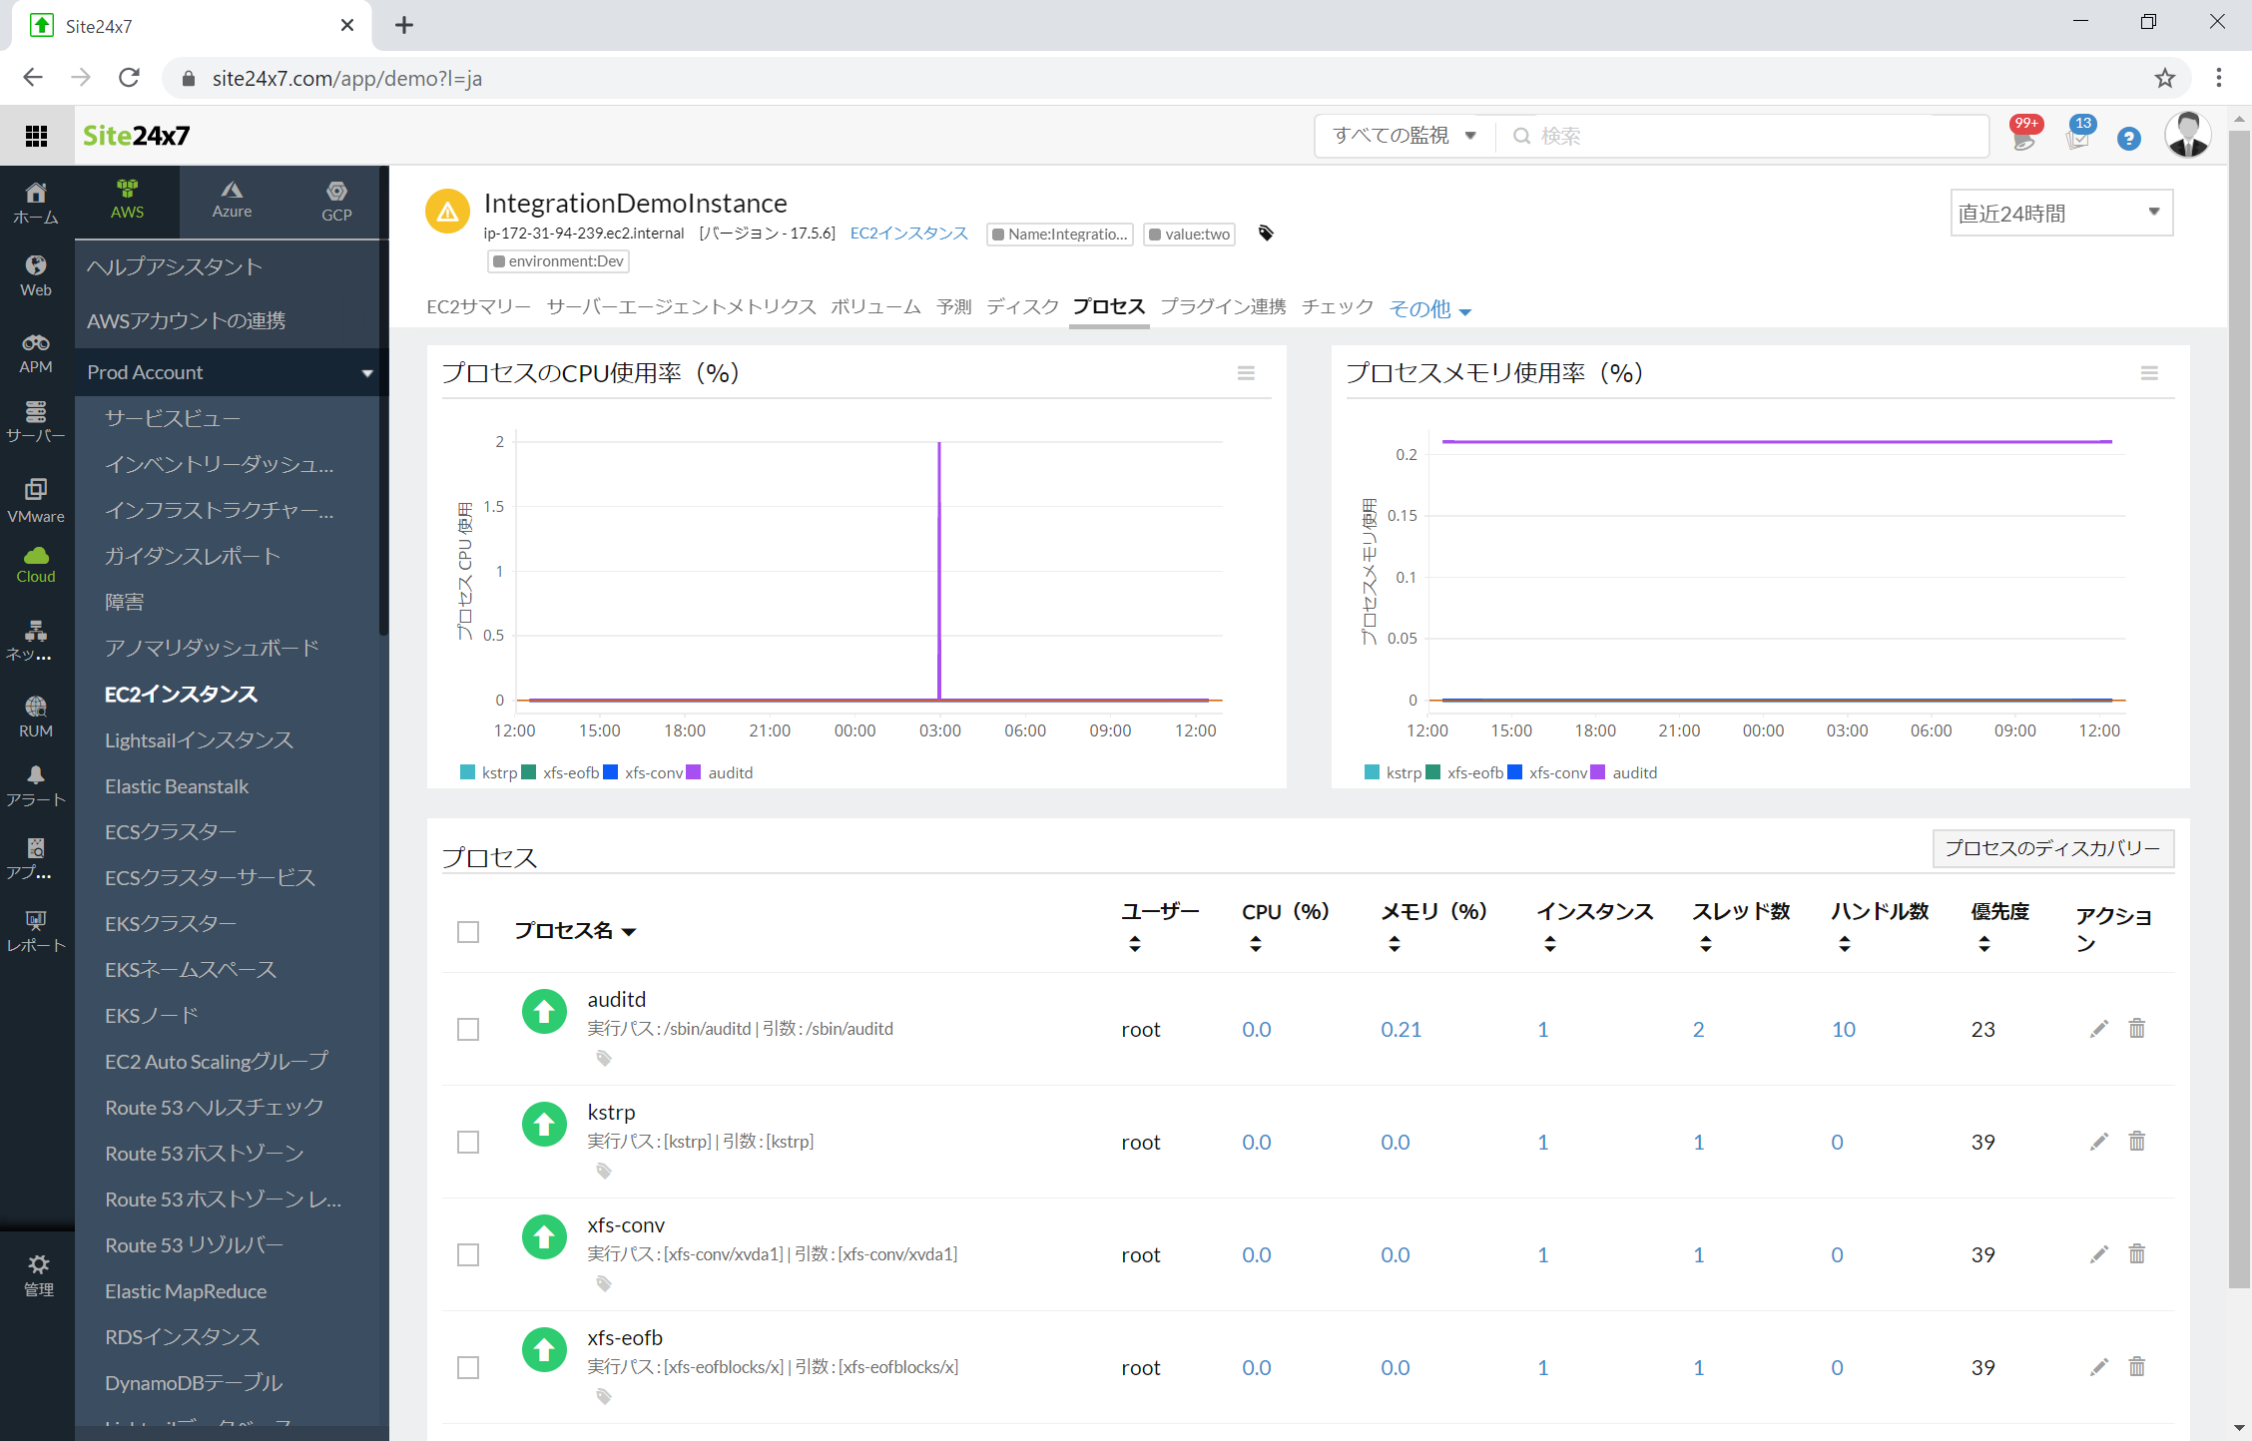Toggle checkbox for xfs-conv process row
This screenshot has width=2252, height=1441.
pos(468,1252)
